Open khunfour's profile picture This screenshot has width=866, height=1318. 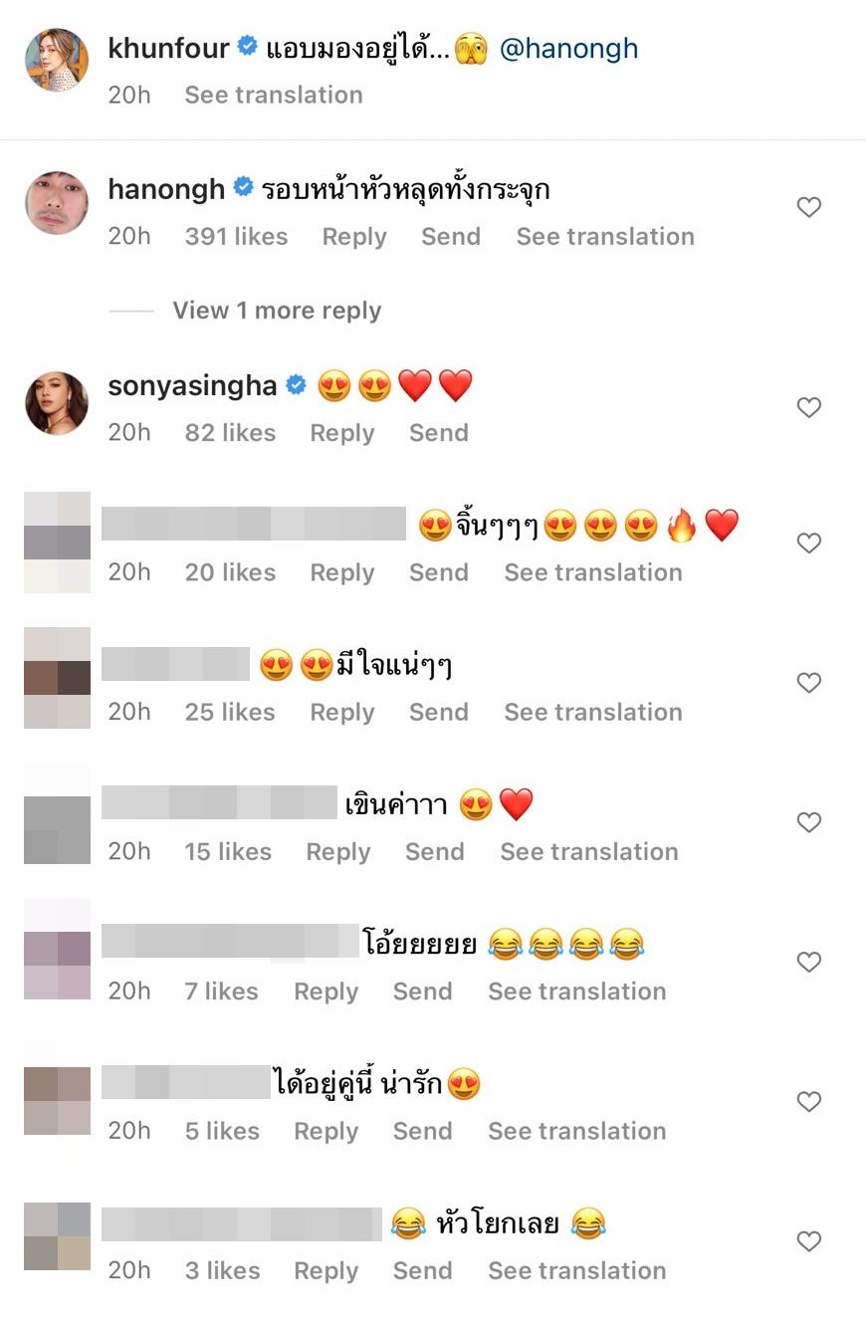pos(57,60)
